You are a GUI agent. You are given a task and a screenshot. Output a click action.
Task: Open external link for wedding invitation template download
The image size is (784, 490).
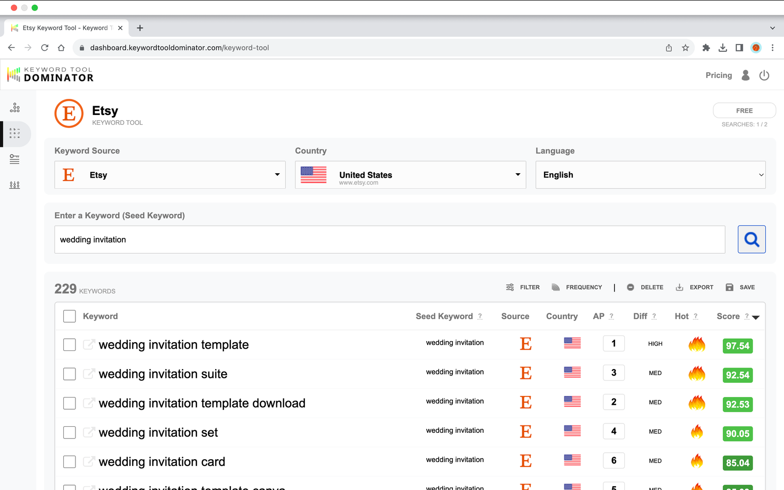[x=89, y=403]
